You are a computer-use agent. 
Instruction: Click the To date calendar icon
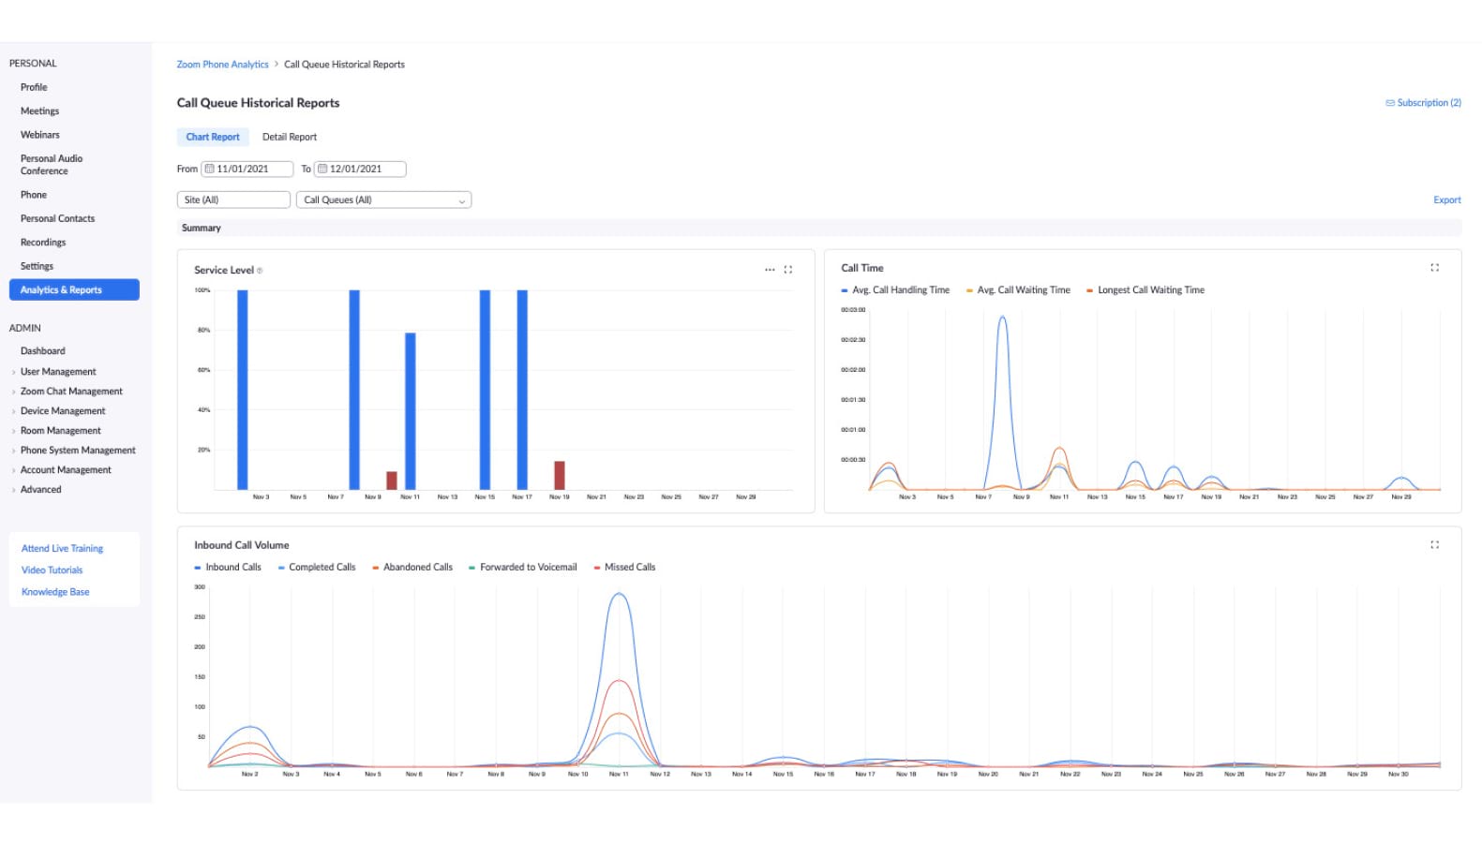(x=322, y=170)
